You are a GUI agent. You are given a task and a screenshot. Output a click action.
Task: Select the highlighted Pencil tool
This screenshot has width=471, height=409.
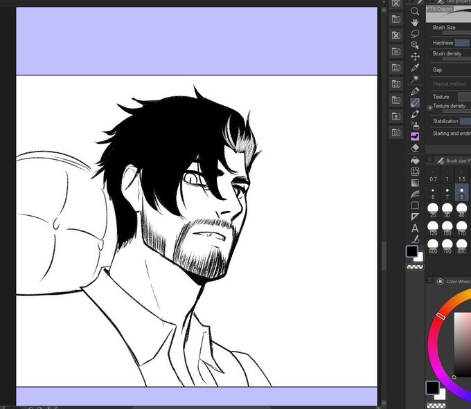tap(415, 102)
